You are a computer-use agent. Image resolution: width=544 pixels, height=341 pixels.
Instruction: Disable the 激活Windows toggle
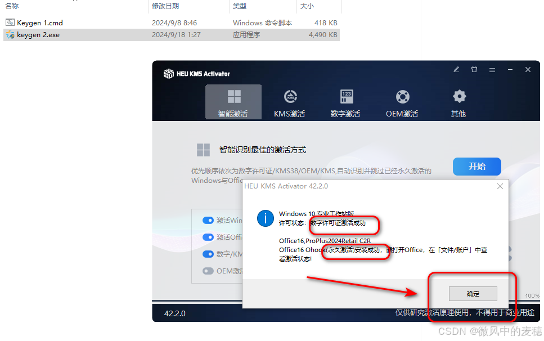click(x=208, y=220)
